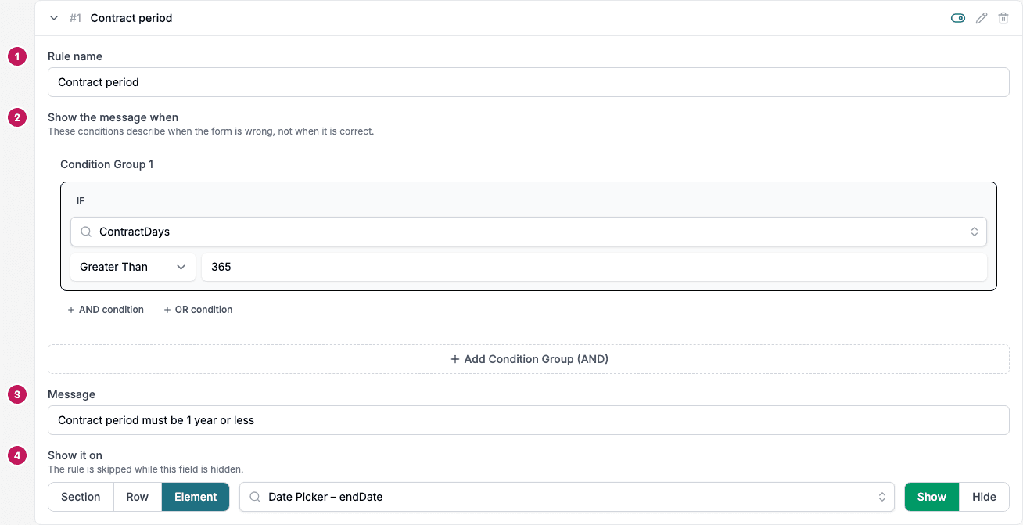Click the Rule name input field

click(529, 82)
